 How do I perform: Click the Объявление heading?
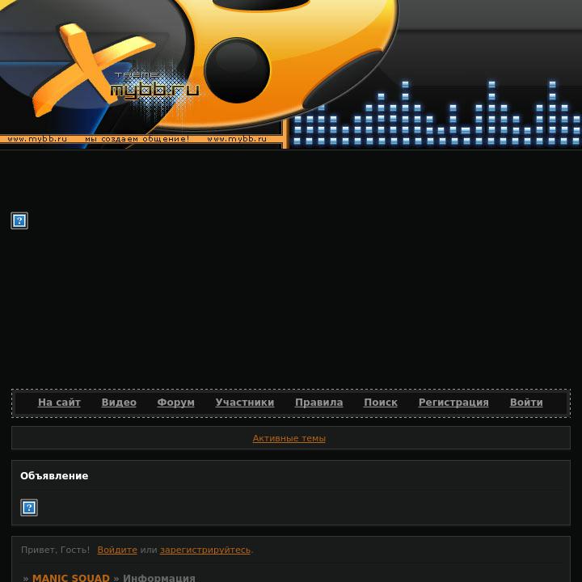click(x=54, y=476)
